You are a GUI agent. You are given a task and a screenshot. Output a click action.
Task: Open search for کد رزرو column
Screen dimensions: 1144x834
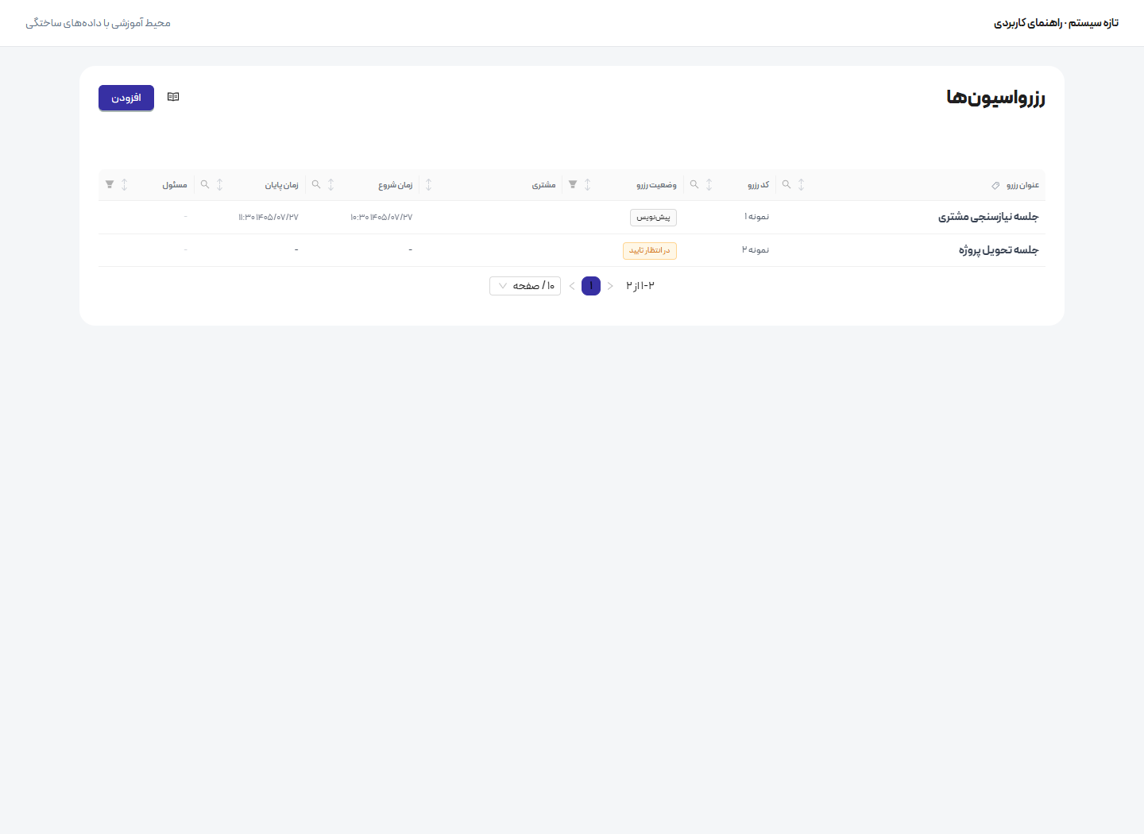click(694, 185)
